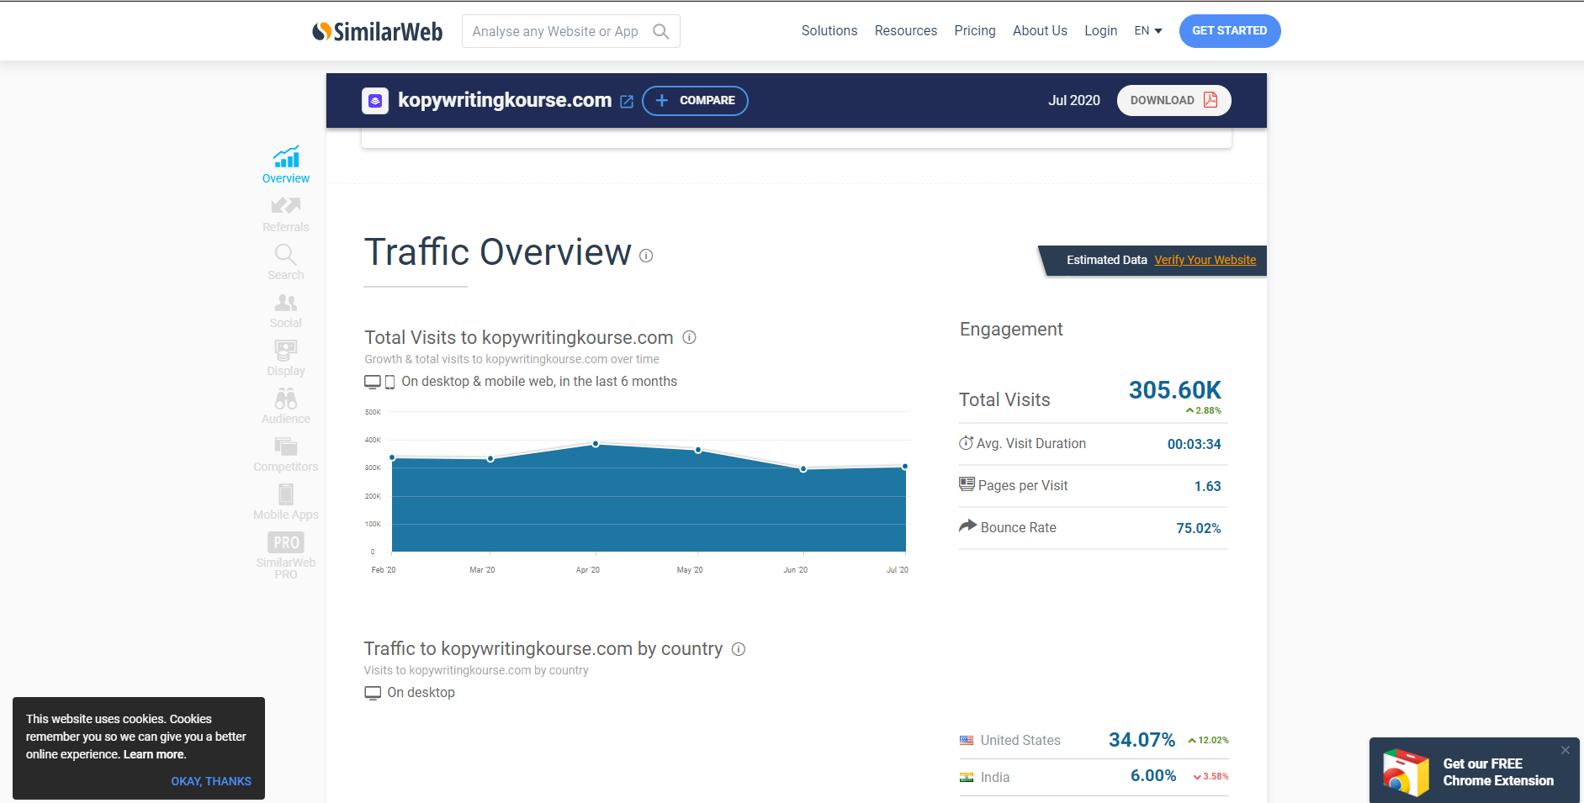This screenshot has height=803, width=1584.
Task: Open the About Us menu
Action: pyautogui.click(x=1040, y=31)
